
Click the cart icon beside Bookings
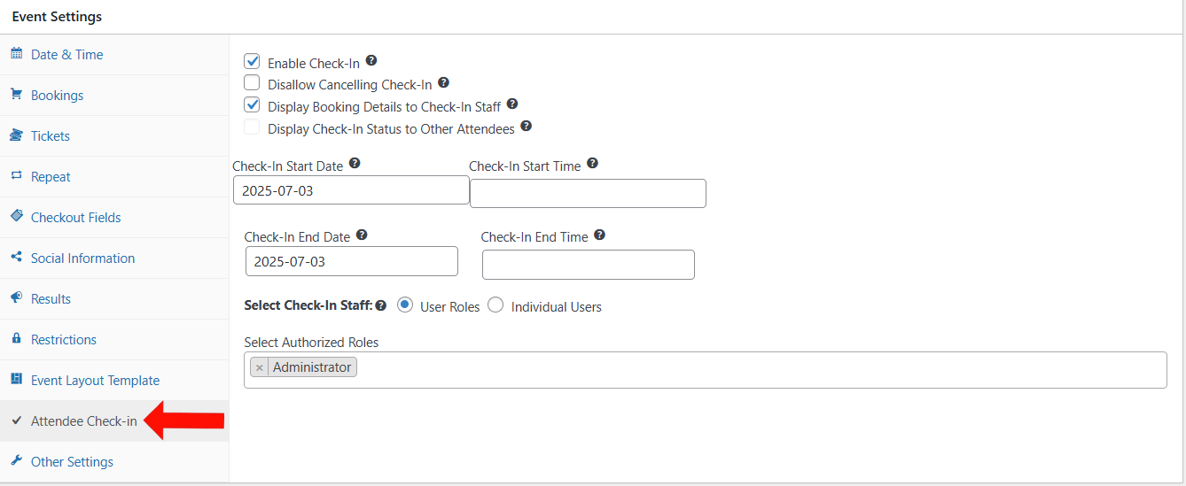click(x=16, y=95)
